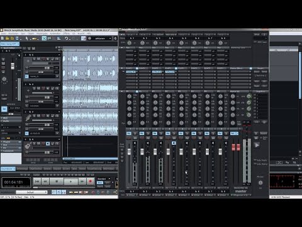Click the blue button at bottom of track editor
The height and width of the screenshot is (227, 302).
point(4,108)
